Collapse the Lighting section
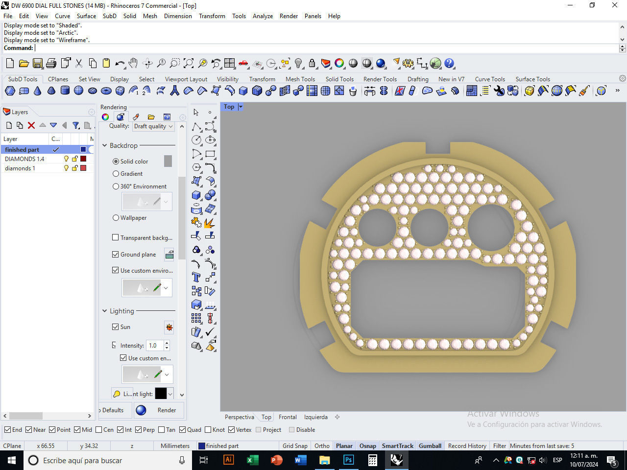Viewport: 627px width, 470px height. coord(104,311)
